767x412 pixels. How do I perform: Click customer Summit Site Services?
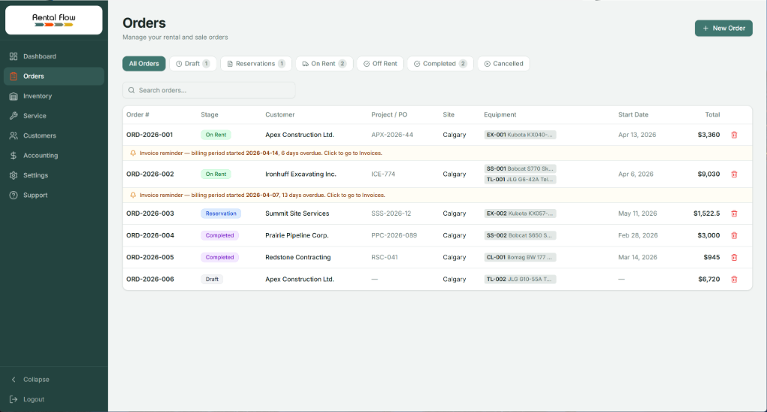pos(297,213)
